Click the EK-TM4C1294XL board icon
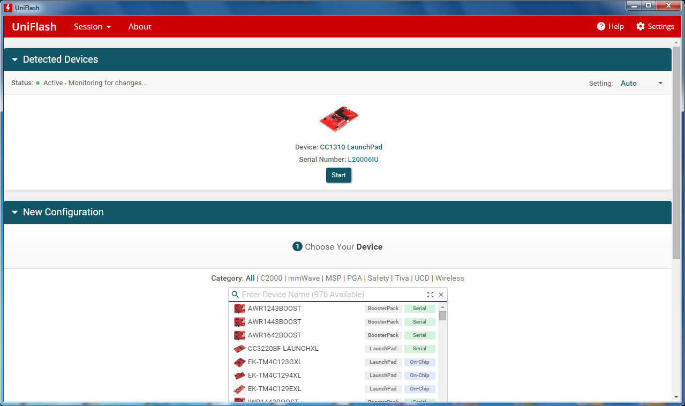This screenshot has height=406, width=685. pos(239,375)
